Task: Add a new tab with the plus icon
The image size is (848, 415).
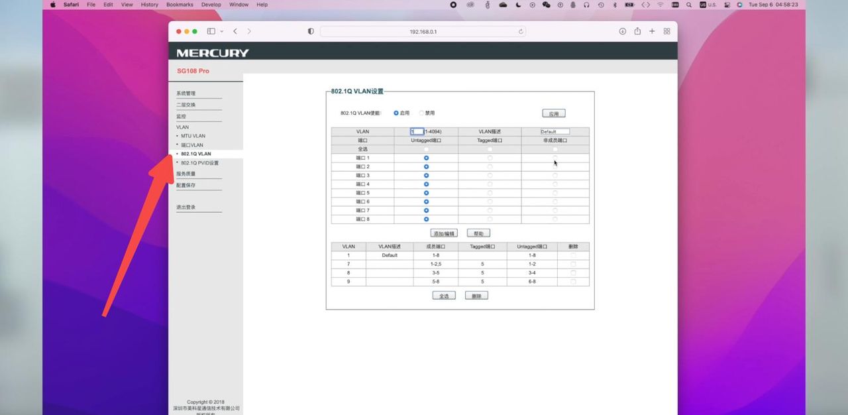Action: click(652, 31)
